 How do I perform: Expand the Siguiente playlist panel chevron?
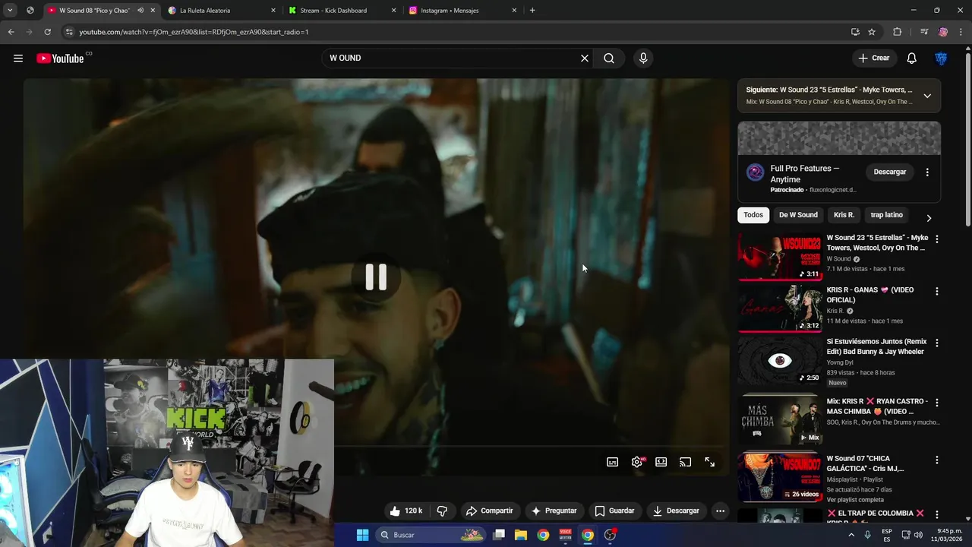coord(927,96)
